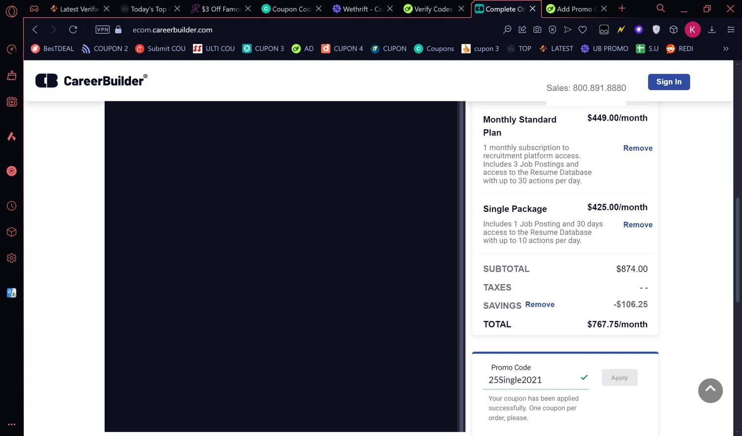Click the extensions cube in toolbar
This screenshot has width=742, height=436.
tap(674, 30)
